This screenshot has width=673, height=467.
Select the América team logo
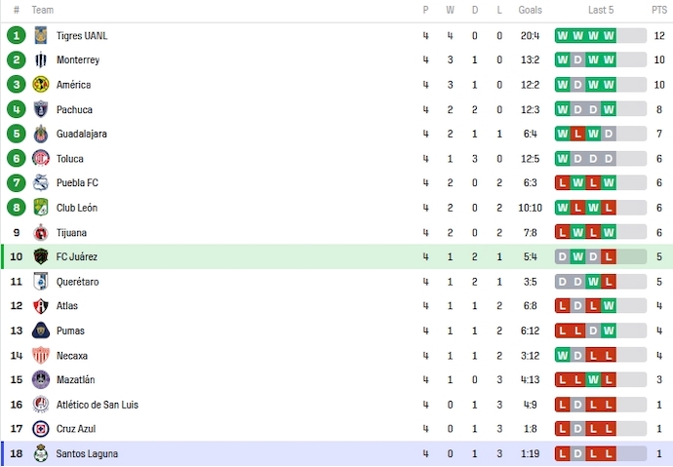(41, 85)
